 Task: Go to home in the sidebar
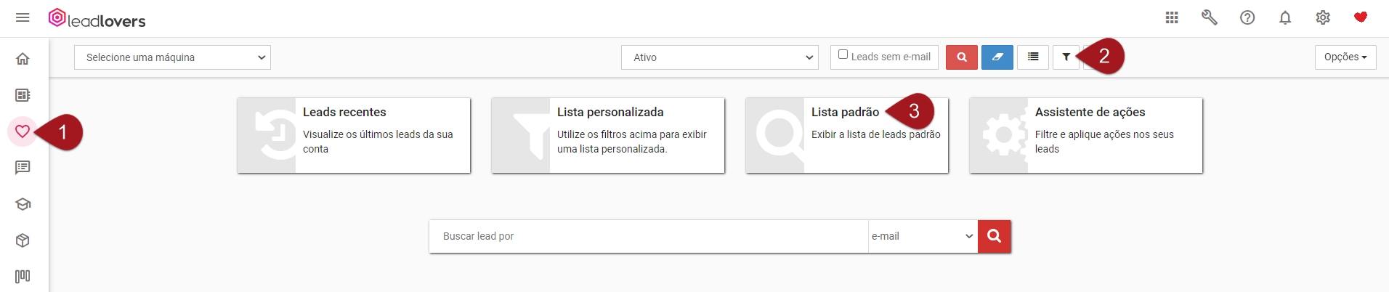click(23, 59)
